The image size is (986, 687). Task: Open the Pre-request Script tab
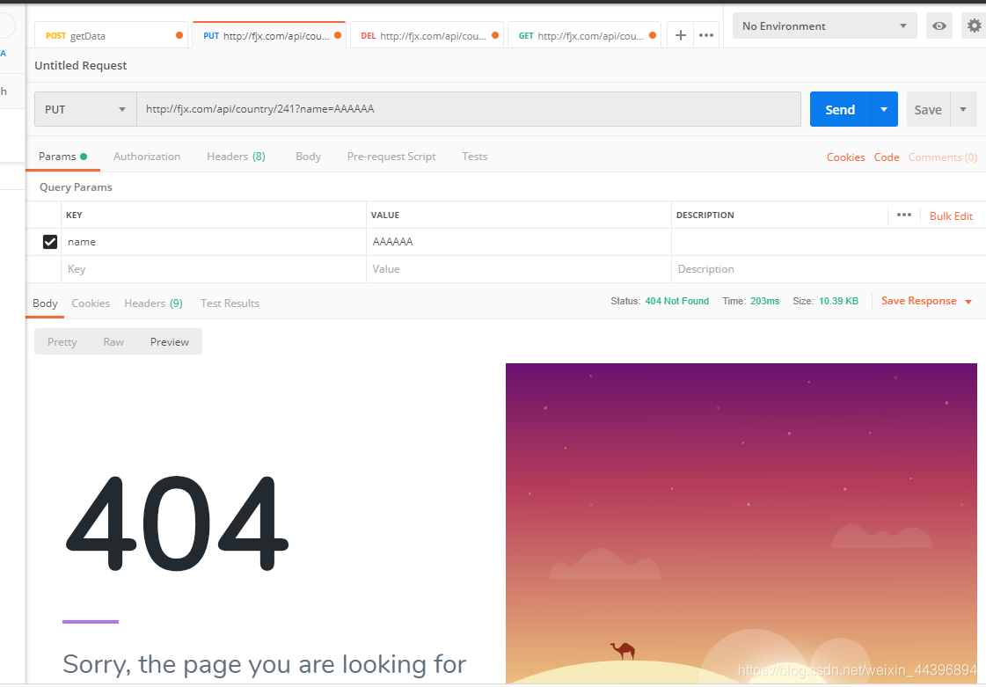pyautogui.click(x=391, y=157)
